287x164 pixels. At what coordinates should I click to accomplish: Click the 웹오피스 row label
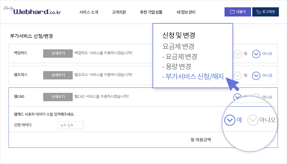click(x=21, y=75)
